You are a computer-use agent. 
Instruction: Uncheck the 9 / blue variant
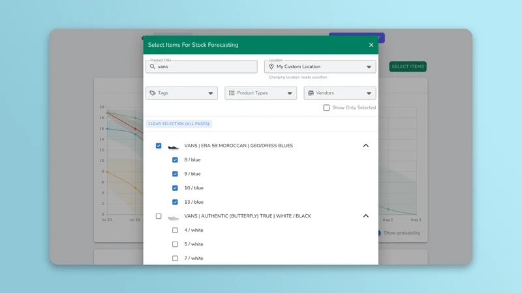(x=175, y=174)
